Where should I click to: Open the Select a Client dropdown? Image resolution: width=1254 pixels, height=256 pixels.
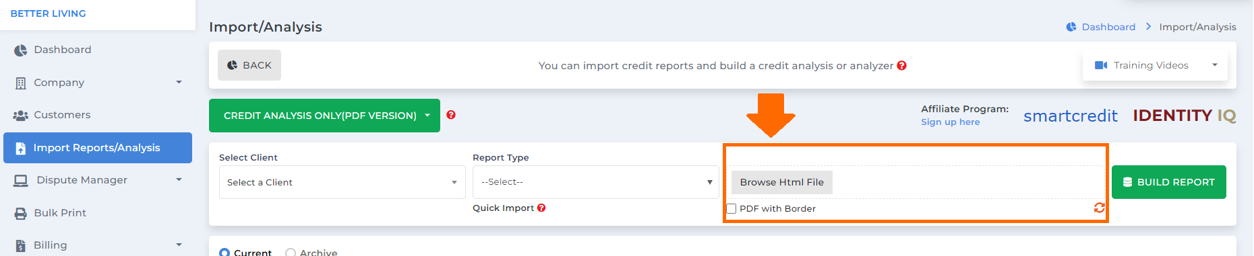342,182
